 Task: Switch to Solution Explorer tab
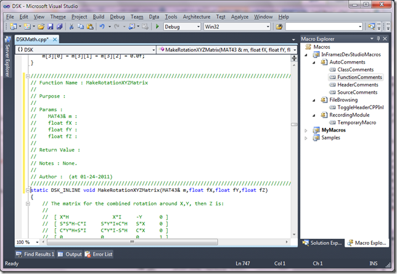pos(322,243)
